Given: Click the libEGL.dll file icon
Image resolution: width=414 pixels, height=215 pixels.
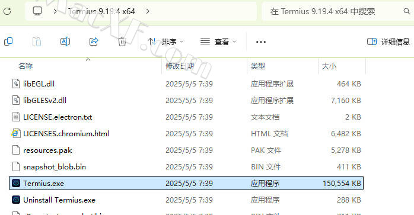Looking at the screenshot, I should click(x=16, y=84).
